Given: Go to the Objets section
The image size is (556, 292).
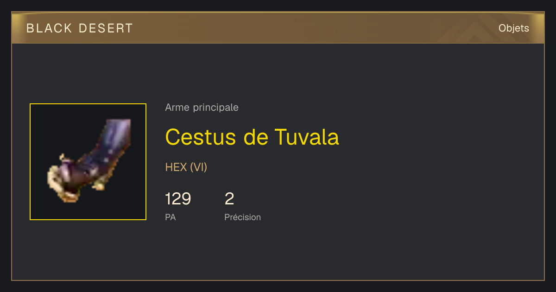Looking at the screenshot, I should coord(514,28).
